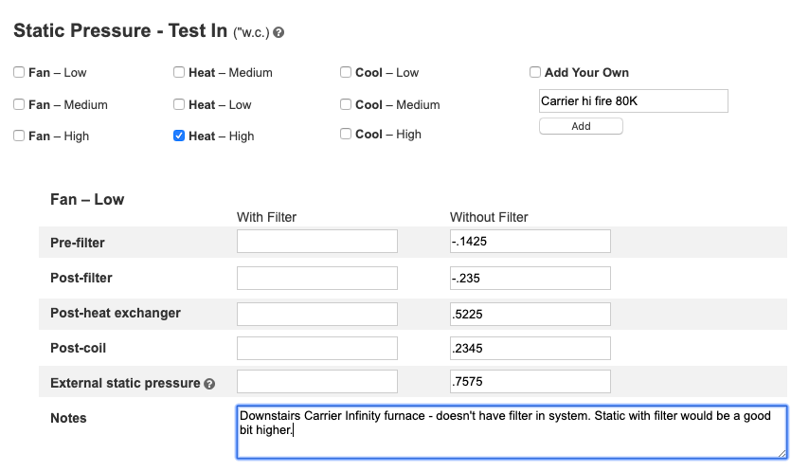The image size is (809, 471).
Task: Enable the Heat – Low checkbox
Action: (x=179, y=104)
